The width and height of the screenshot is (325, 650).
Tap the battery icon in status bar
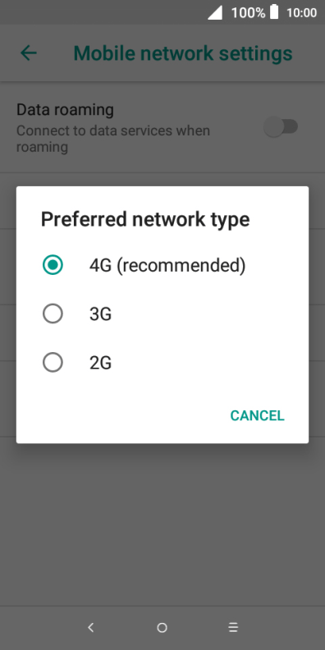(x=274, y=12)
